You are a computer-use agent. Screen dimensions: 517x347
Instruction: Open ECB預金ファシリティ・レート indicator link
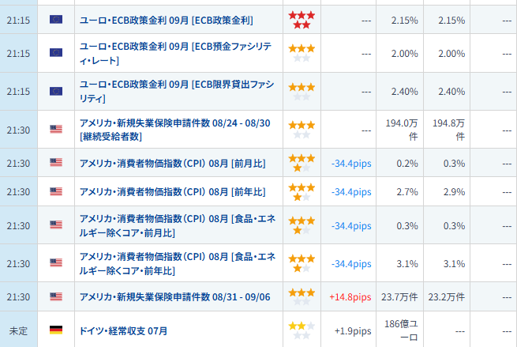tap(178, 53)
